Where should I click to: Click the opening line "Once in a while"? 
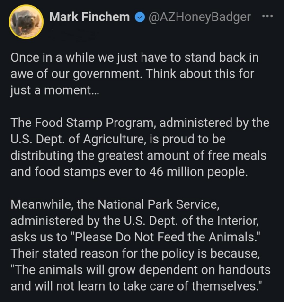53,57
